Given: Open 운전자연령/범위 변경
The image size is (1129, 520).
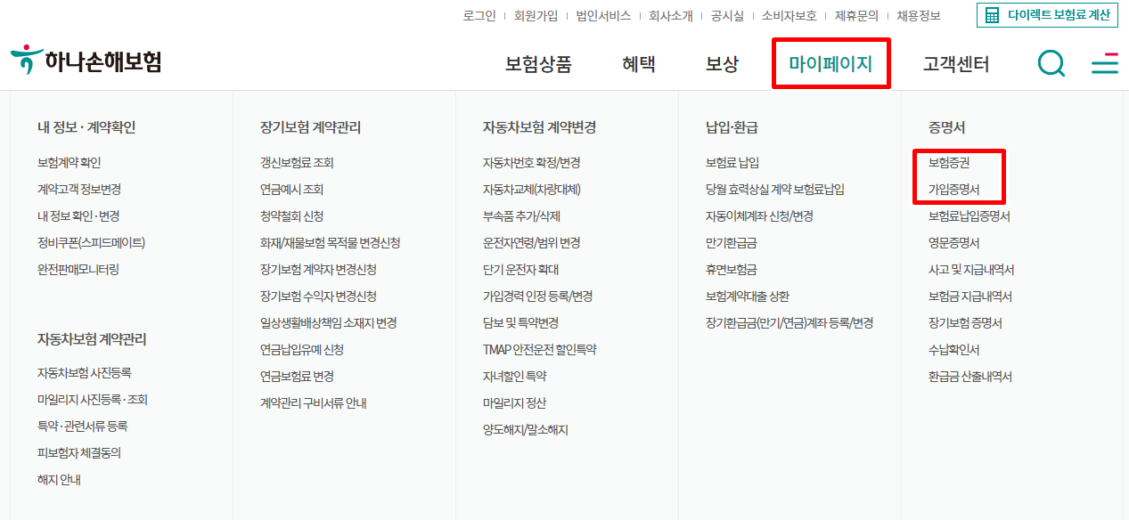Looking at the screenshot, I should click(532, 243).
